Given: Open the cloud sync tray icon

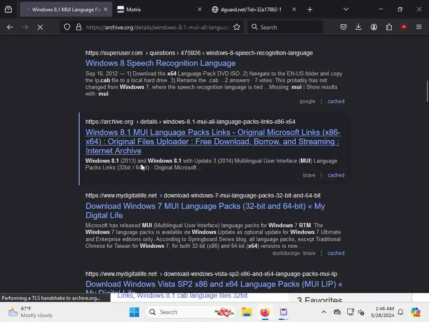Looking at the screenshot, I should pyautogui.click(x=337, y=312).
